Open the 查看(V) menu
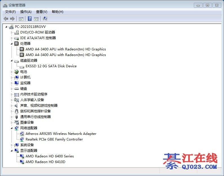Viewport: 224px width, 176px height. point(42,12)
